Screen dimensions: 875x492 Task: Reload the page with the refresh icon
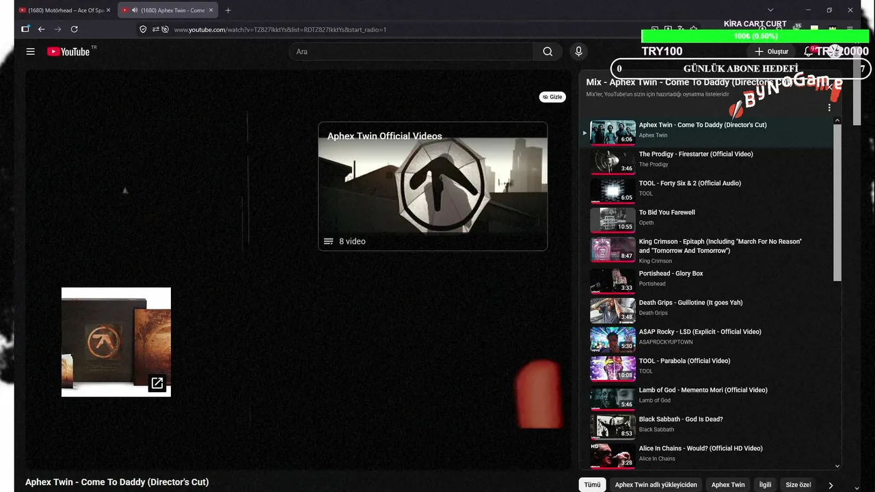(75, 29)
